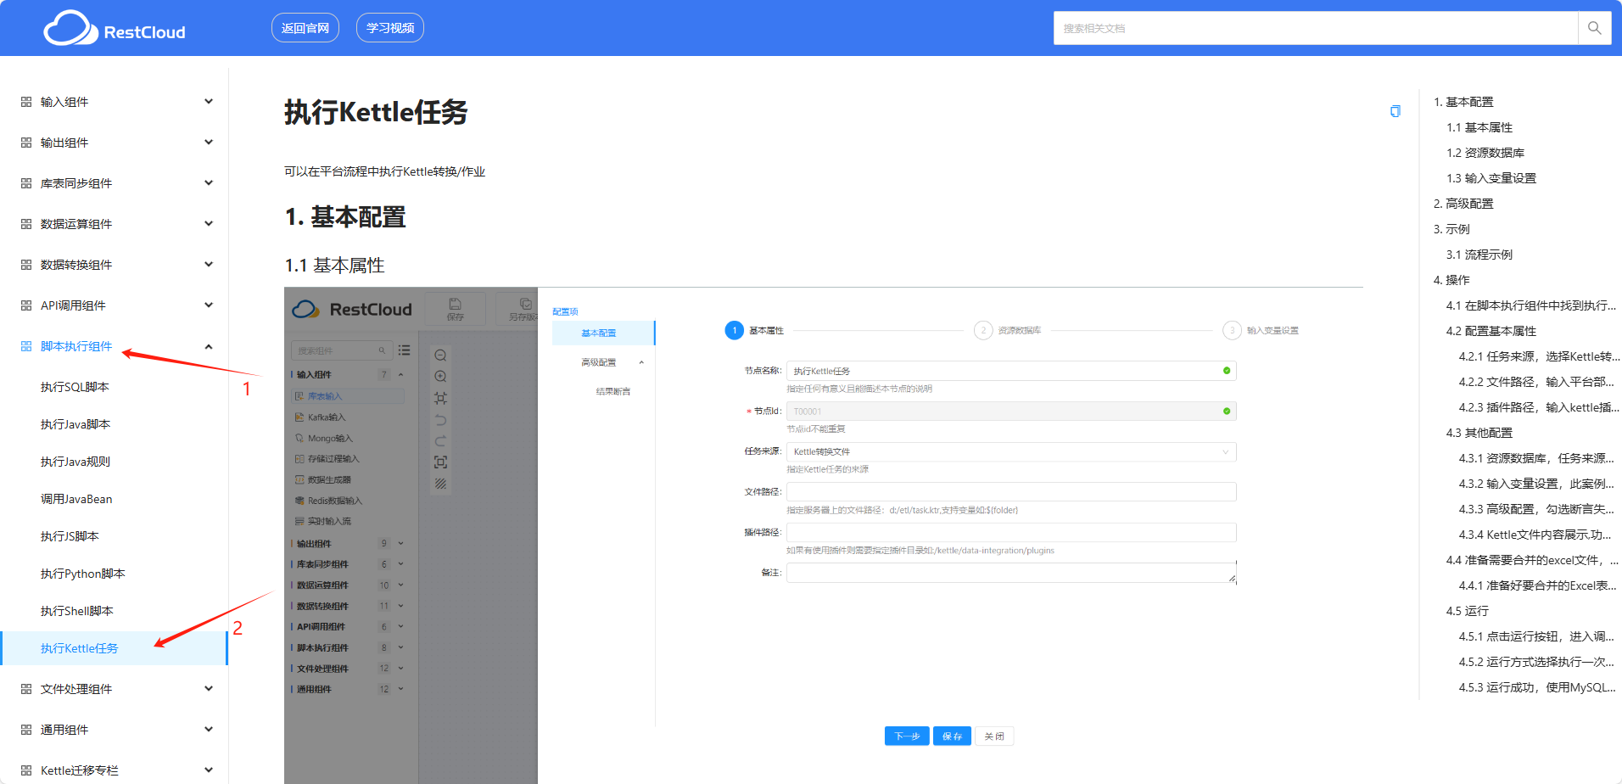Expand the Kettle迁移专栏 section chevron
The width and height of the screenshot is (1622, 784).
209,770
